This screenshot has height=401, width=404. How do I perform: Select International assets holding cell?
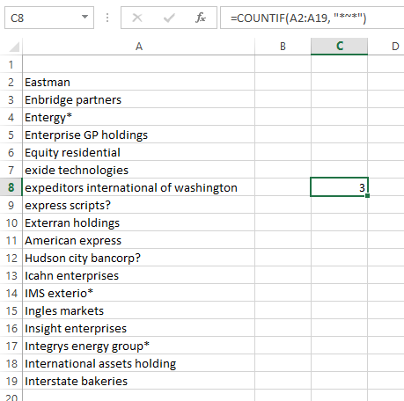[139, 363]
